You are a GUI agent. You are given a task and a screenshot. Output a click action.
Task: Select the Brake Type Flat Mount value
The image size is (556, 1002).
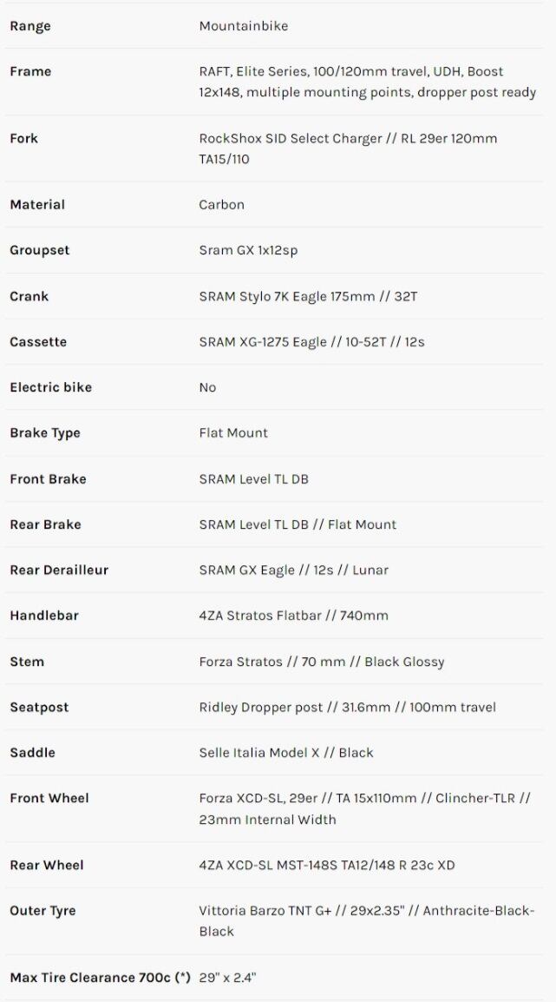click(x=233, y=432)
